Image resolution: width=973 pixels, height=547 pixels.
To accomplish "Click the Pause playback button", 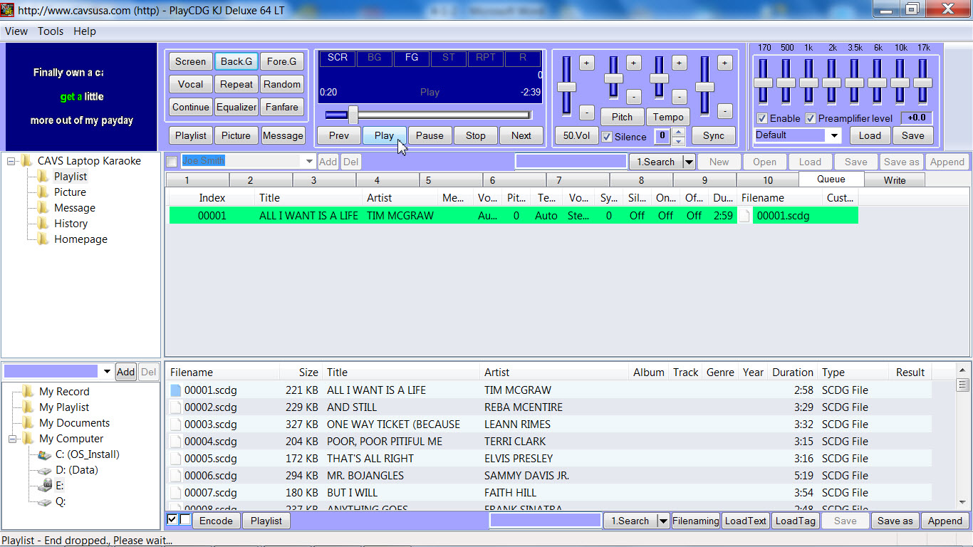I will [430, 135].
